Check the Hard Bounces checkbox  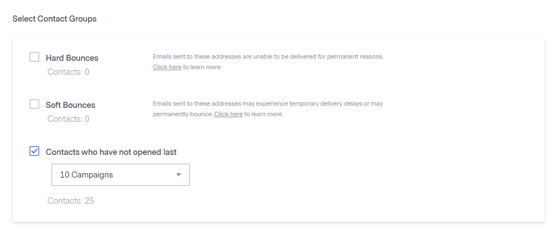[x=34, y=57]
